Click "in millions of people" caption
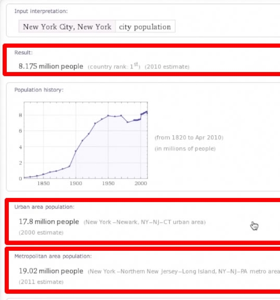The width and height of the screenshot is (280, 300). click(x=185, y=149)
